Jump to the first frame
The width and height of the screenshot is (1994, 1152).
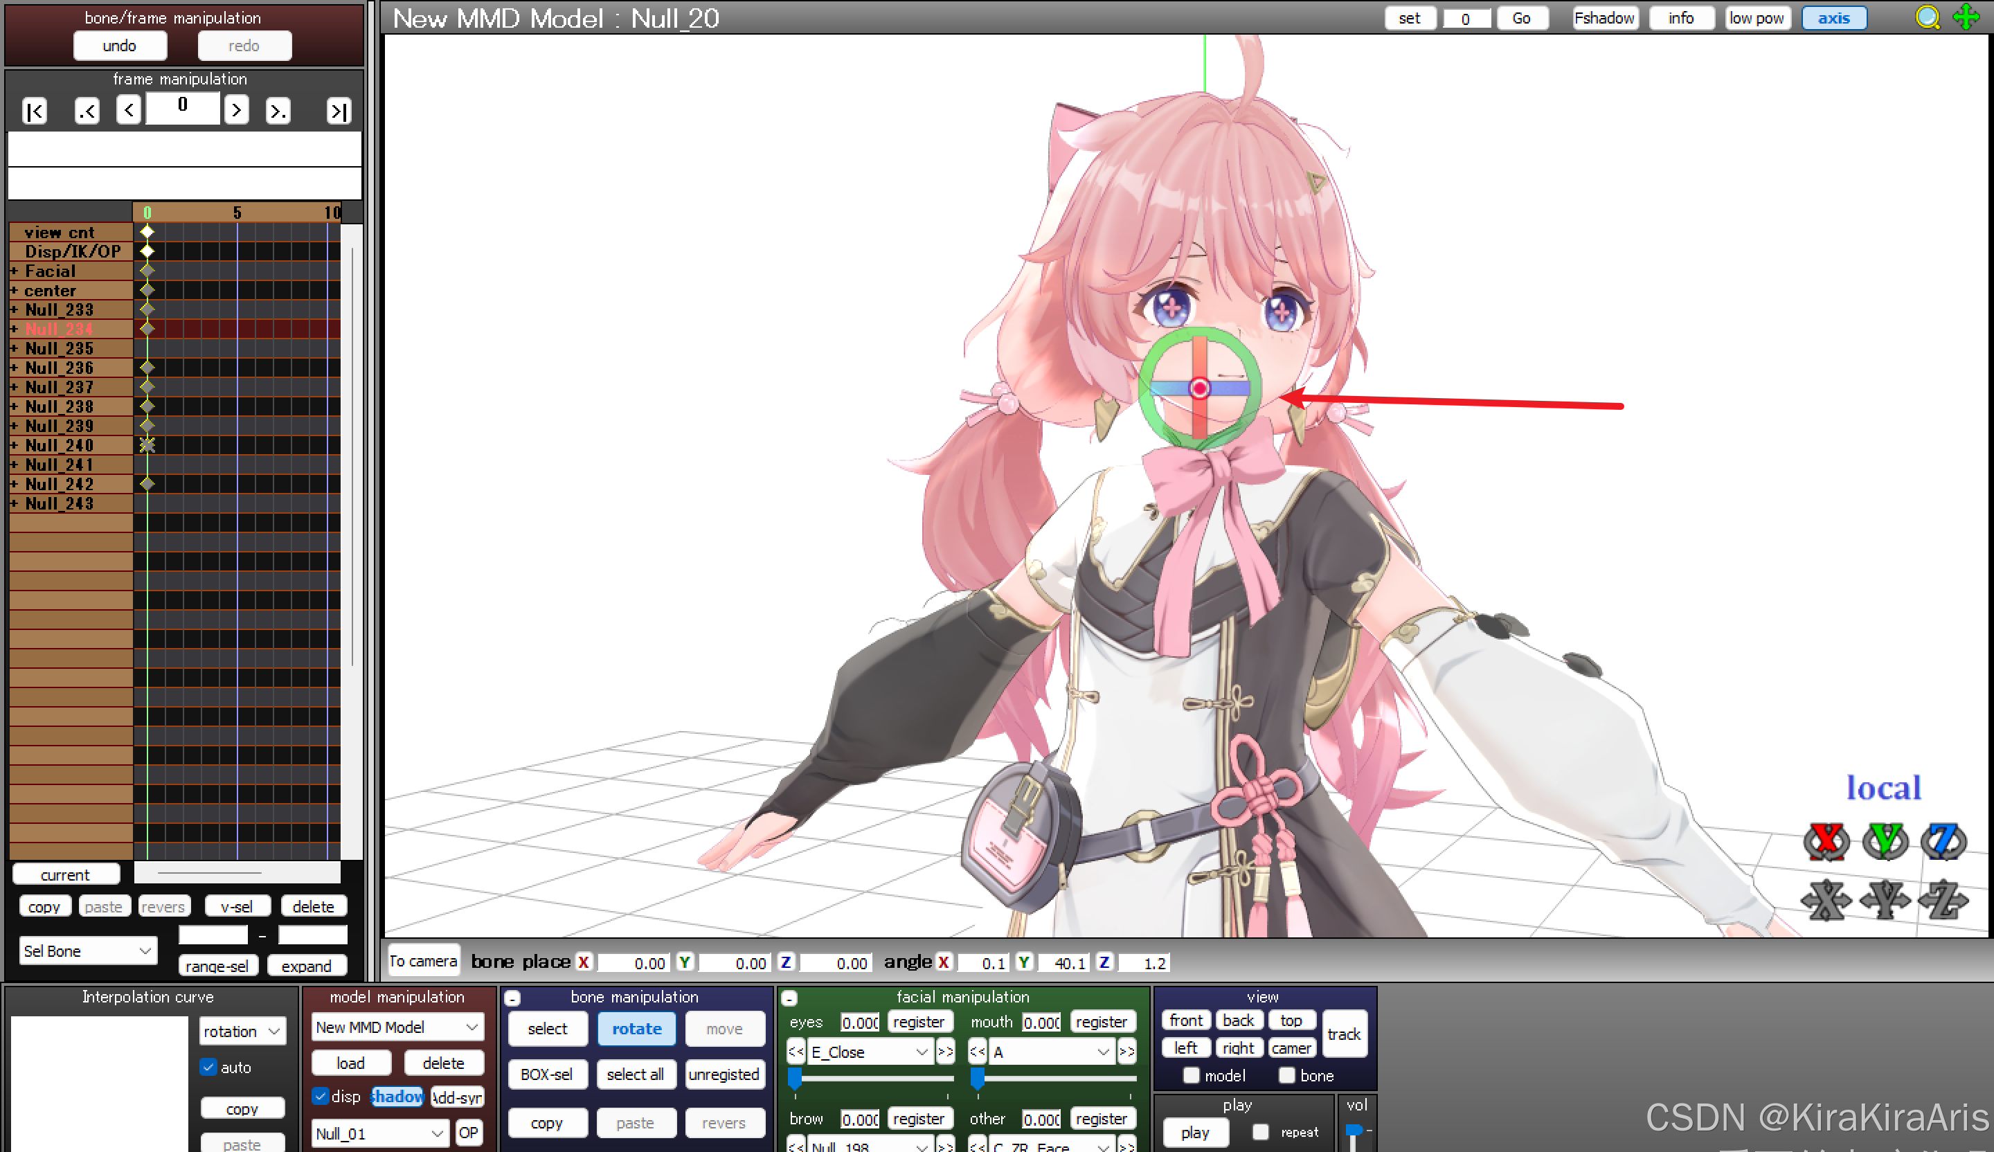point(35,111)
